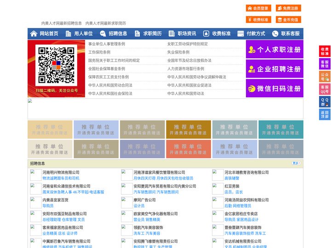331x248 pixels.
Task: Open 金币充值 button
Action: [x=288, y=20]
